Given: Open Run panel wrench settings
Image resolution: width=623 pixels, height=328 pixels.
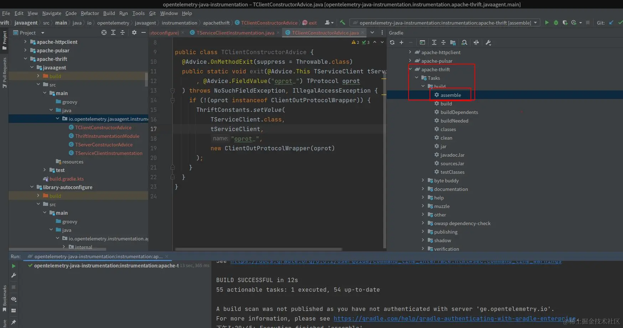Looking at the screenshot, I should tap(14, 275).
